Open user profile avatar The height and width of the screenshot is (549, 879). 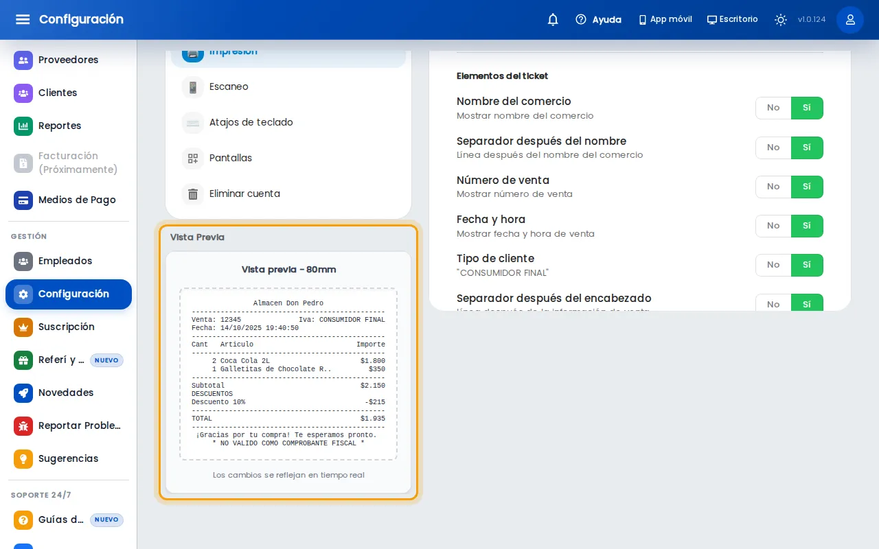point(850,20)
